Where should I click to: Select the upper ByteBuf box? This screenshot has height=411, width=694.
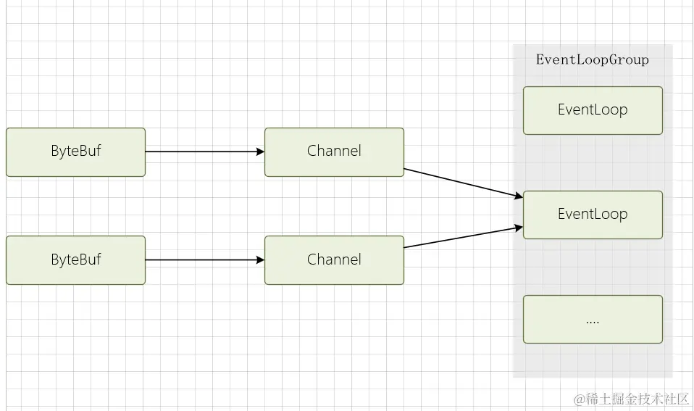[x=75, y=152]
